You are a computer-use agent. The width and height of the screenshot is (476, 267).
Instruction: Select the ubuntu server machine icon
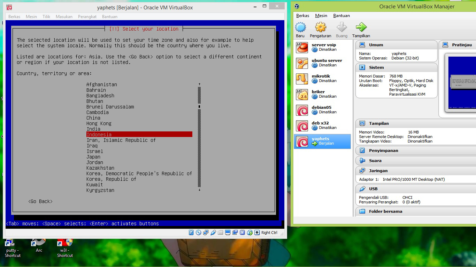302,63
